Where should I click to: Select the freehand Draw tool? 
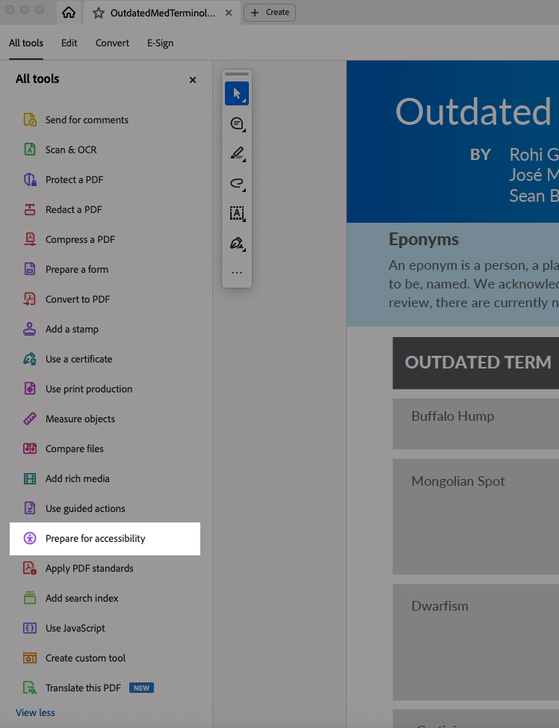pos(237,183)
